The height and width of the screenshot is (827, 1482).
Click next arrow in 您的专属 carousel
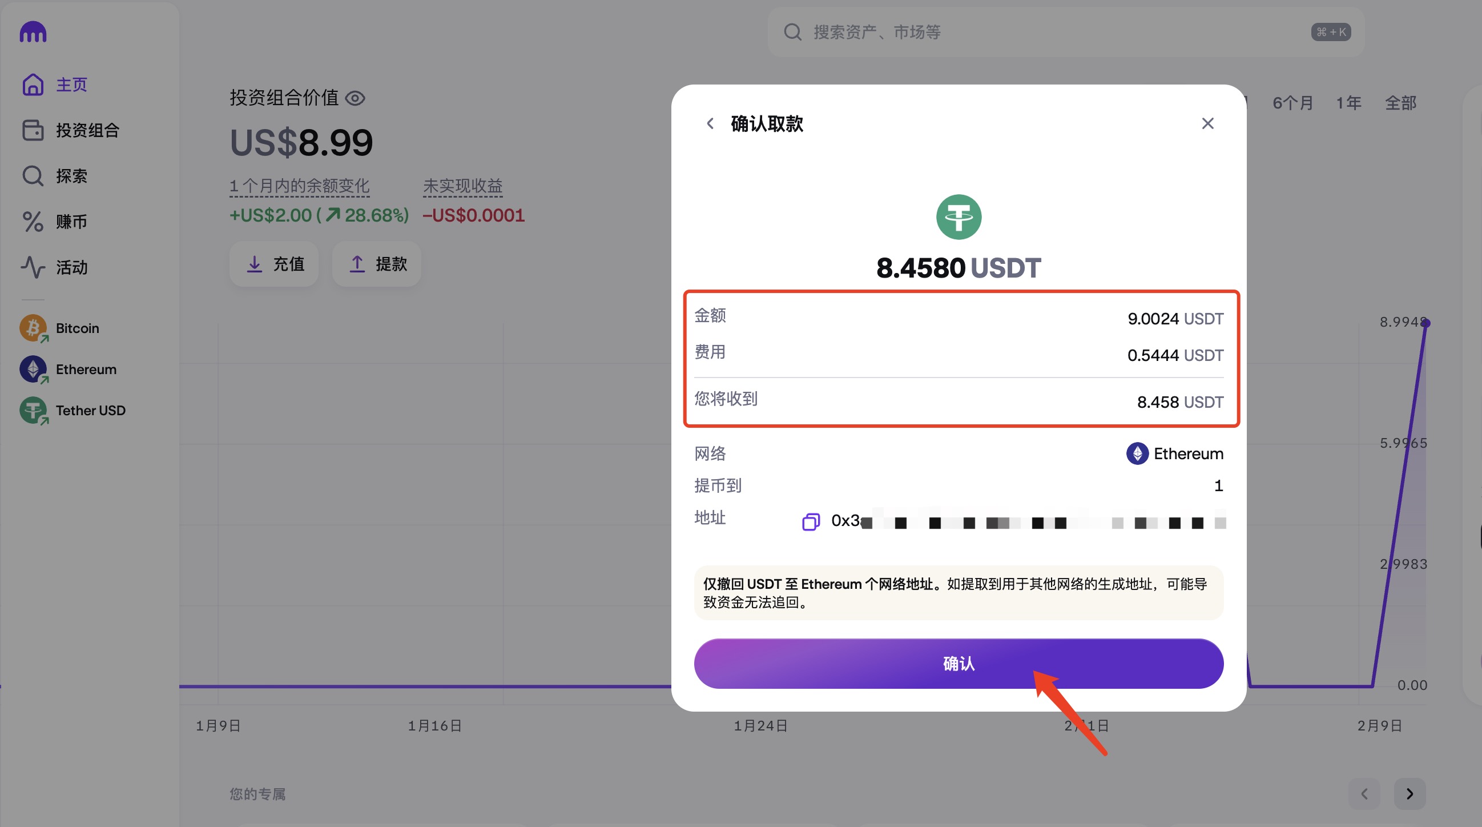coord(1409,794)
